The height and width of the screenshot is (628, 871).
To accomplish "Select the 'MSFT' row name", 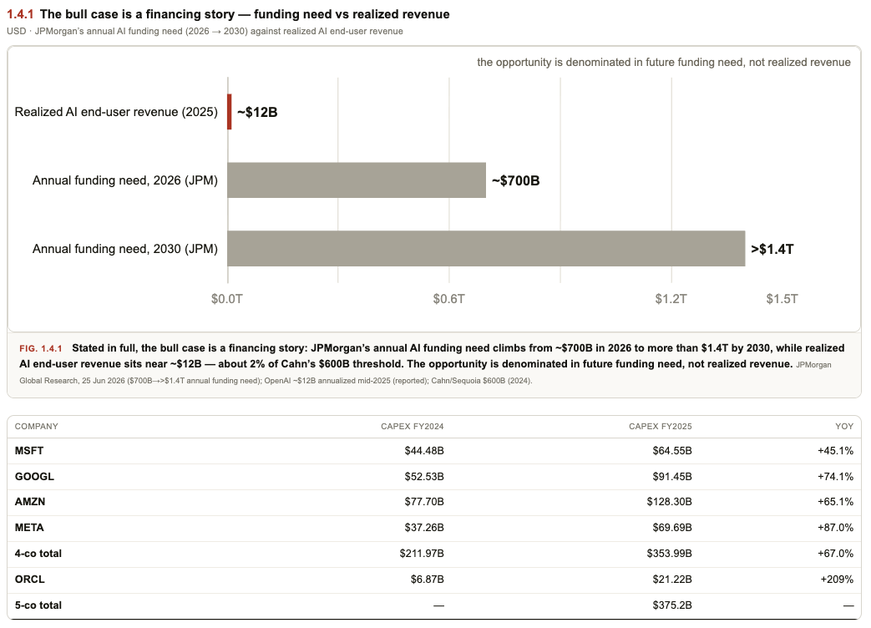I will click(x=29, y=450).
